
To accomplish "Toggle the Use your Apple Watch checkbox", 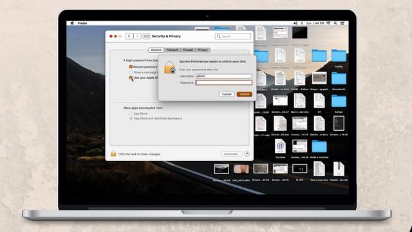I will pos(131,77).
